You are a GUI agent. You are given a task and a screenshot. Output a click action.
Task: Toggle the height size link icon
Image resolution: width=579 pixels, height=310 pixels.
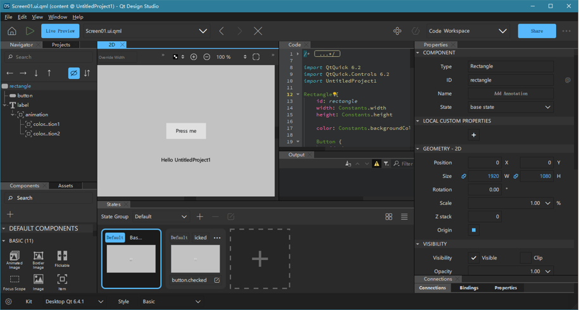pos(516,176)
